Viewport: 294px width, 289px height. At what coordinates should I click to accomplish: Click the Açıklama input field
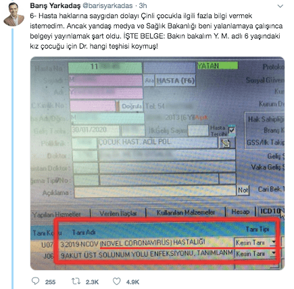(155, 192)
